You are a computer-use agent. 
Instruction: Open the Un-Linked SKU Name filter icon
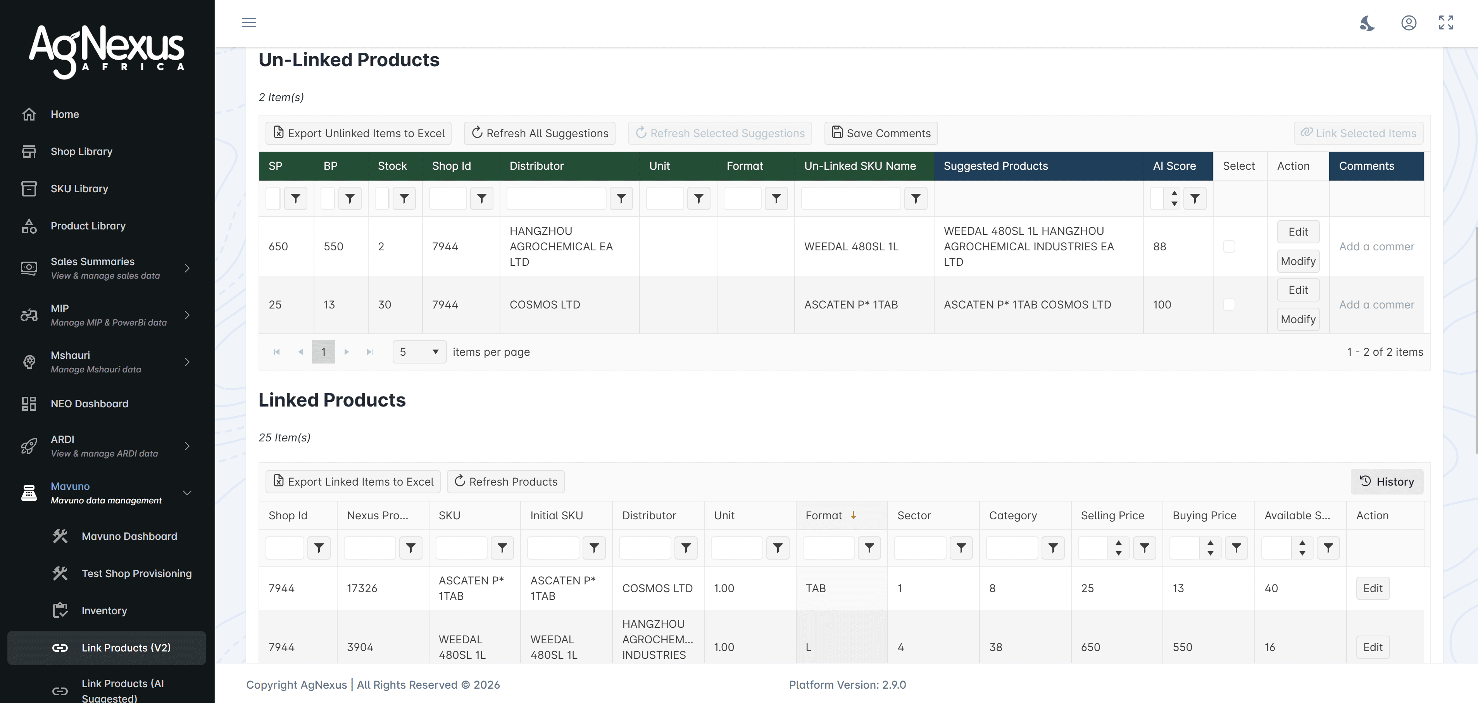click(x=916, y=198)
